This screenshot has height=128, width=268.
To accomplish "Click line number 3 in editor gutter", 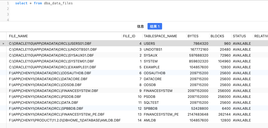I will click(x=8, y=14).
